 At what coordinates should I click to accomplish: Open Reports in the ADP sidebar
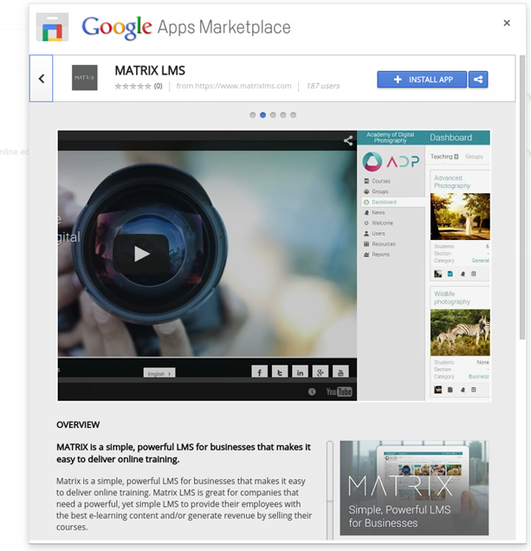tap(377, 255)
